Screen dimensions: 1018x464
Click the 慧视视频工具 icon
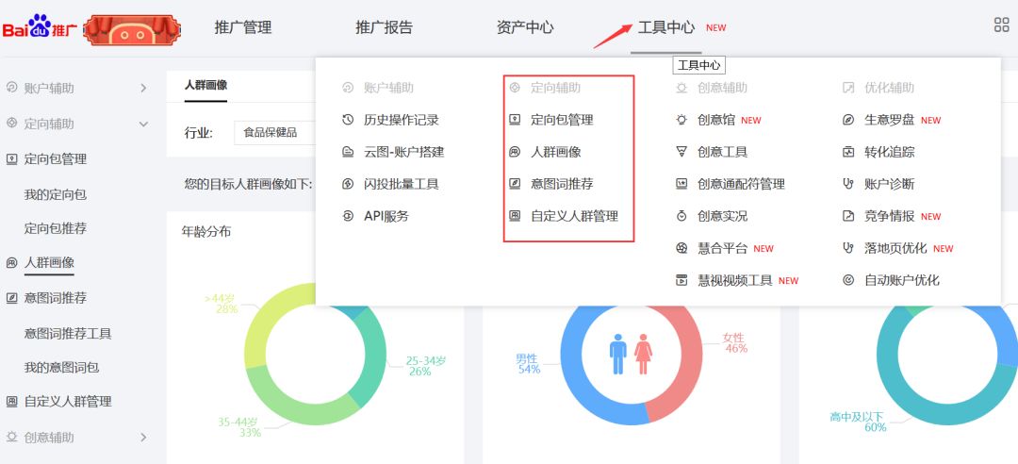[x=681, y=280]
